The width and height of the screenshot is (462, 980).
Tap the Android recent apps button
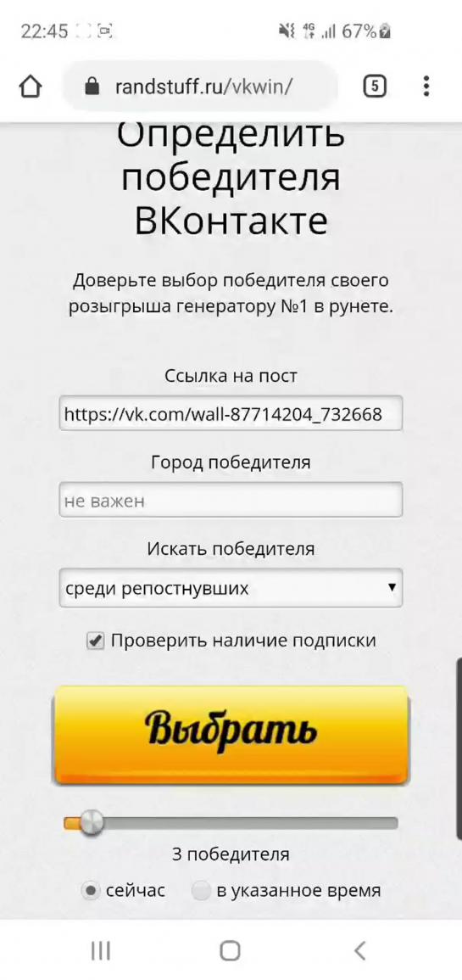[101, 950]
